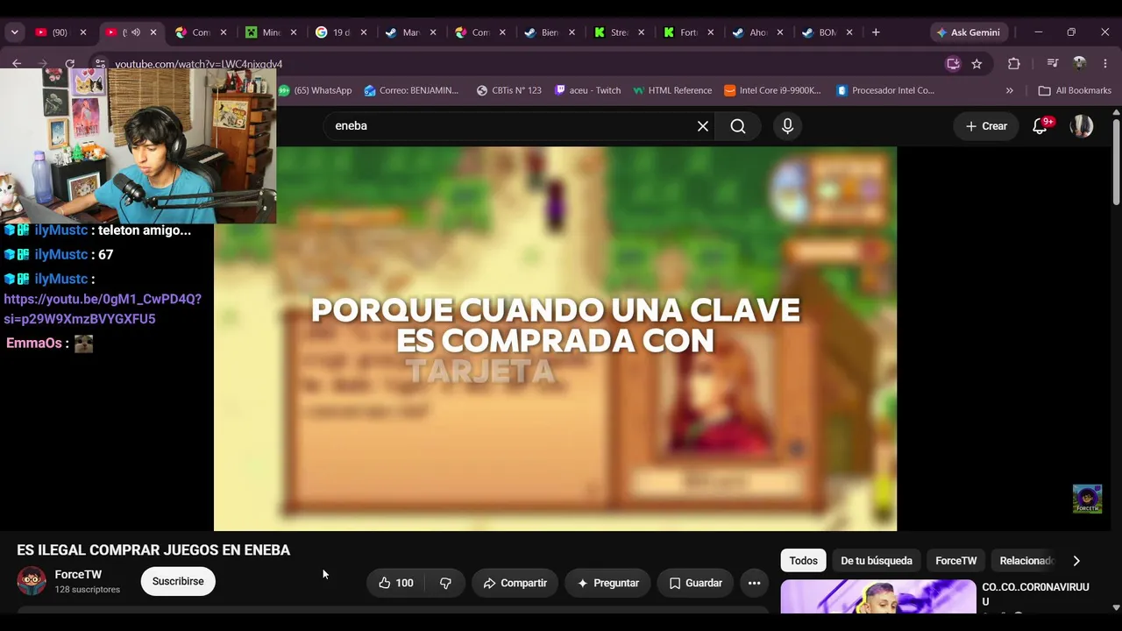Screen dimensions: 1122x631
Task: Open the 'Intel Core i9-9900K...' bookmark
Action: pos(772,90)
